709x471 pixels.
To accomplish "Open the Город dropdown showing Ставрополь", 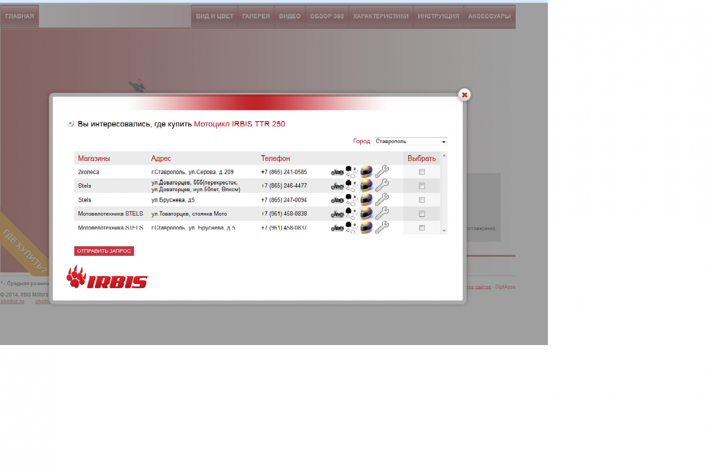I will [410, 141].
